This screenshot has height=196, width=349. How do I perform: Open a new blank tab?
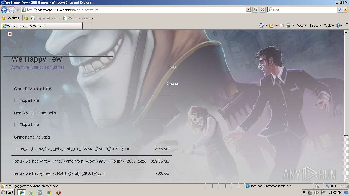(87, 26)
